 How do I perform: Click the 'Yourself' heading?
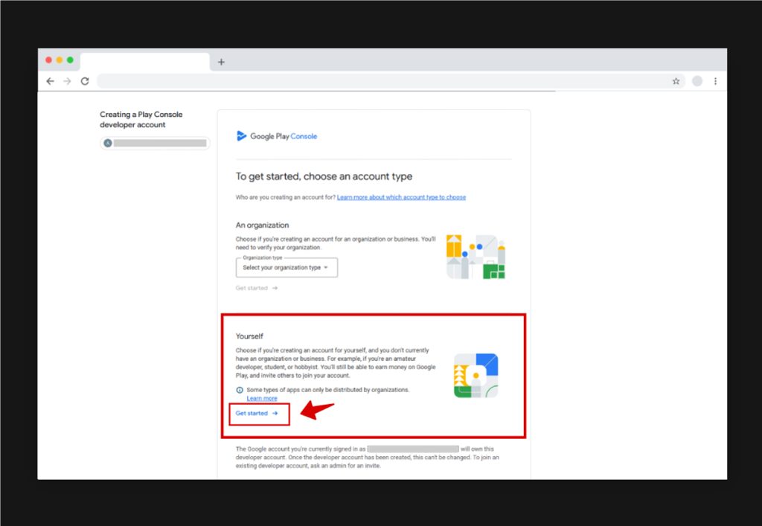click(249, 336)
